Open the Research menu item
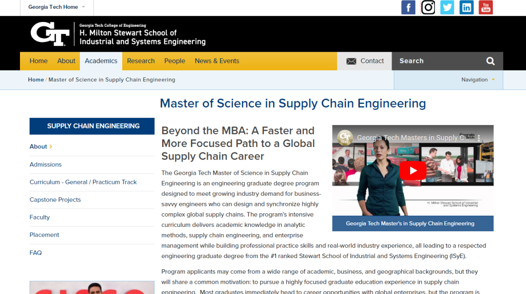The height and width of the screenshot is (294, 526). (x=141, y=61)
